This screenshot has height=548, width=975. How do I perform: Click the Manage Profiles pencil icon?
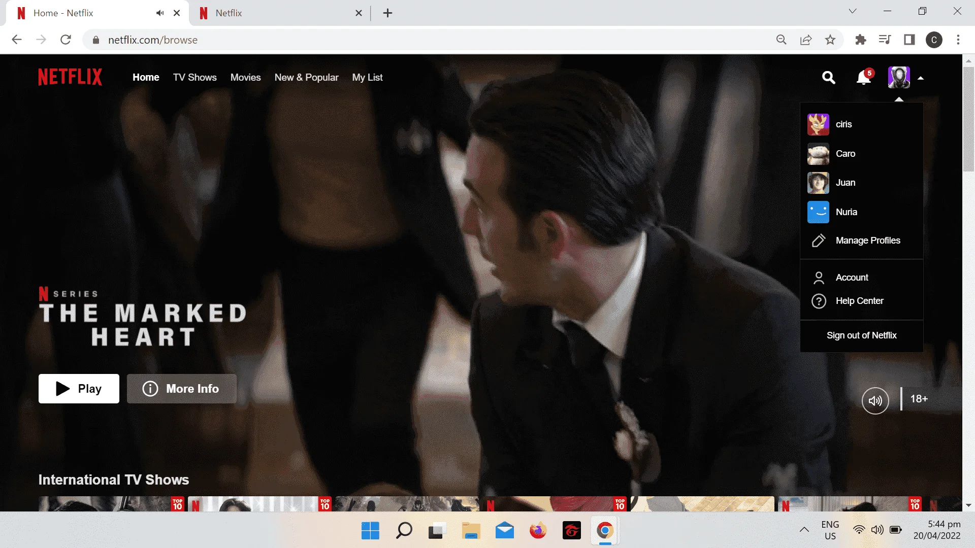pos(819,241)
